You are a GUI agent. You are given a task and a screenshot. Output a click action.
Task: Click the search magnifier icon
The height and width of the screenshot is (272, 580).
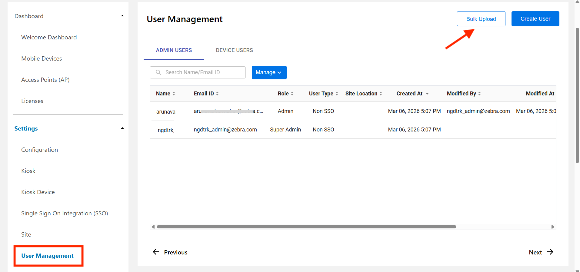click(158, 72)
